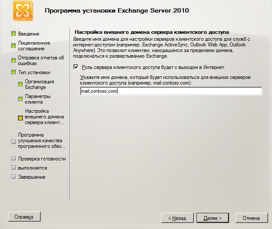Click gray icon next to Завершение
This screenshot has width=272, height=229.
[x=13, y=177]
